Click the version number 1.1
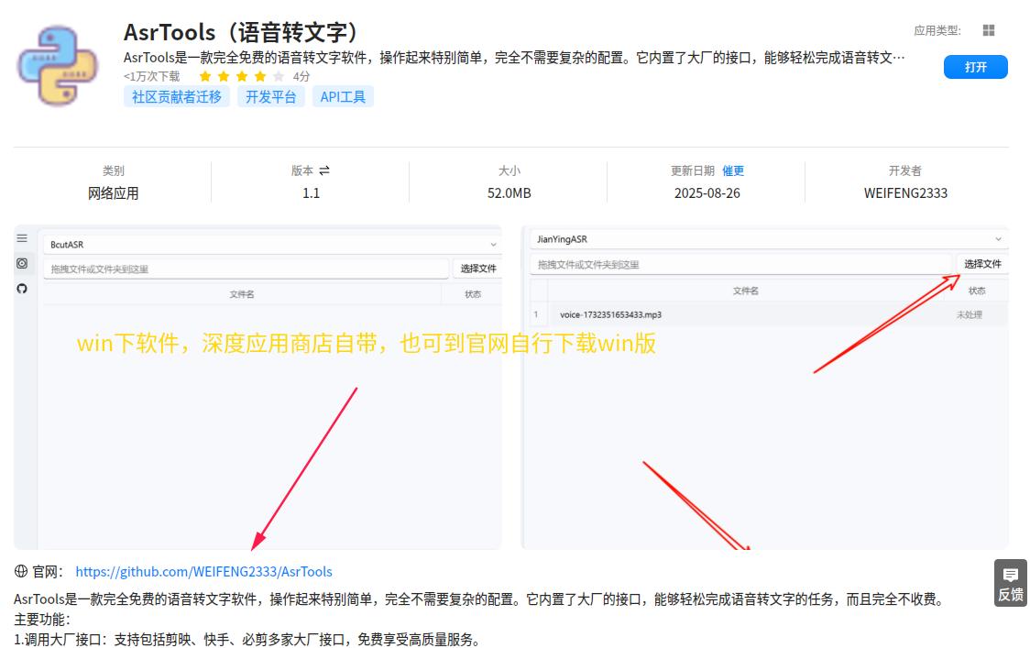The width and height of the screenshot is (1030, 648). point(311,193)
